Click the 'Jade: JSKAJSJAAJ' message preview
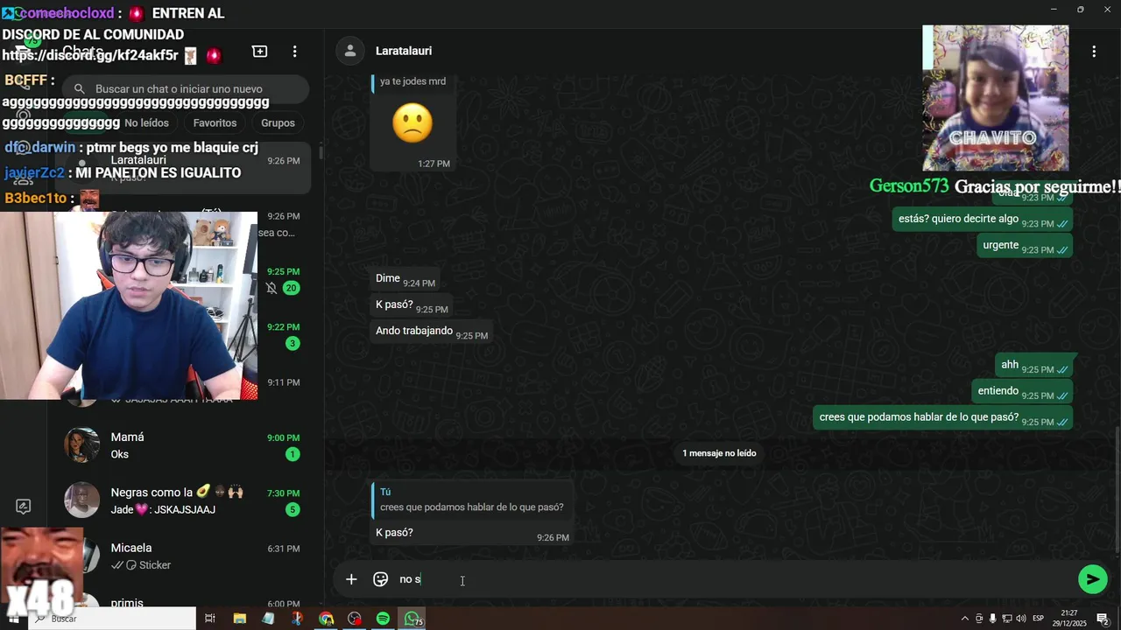1121x630 pixels. (163, 510)
